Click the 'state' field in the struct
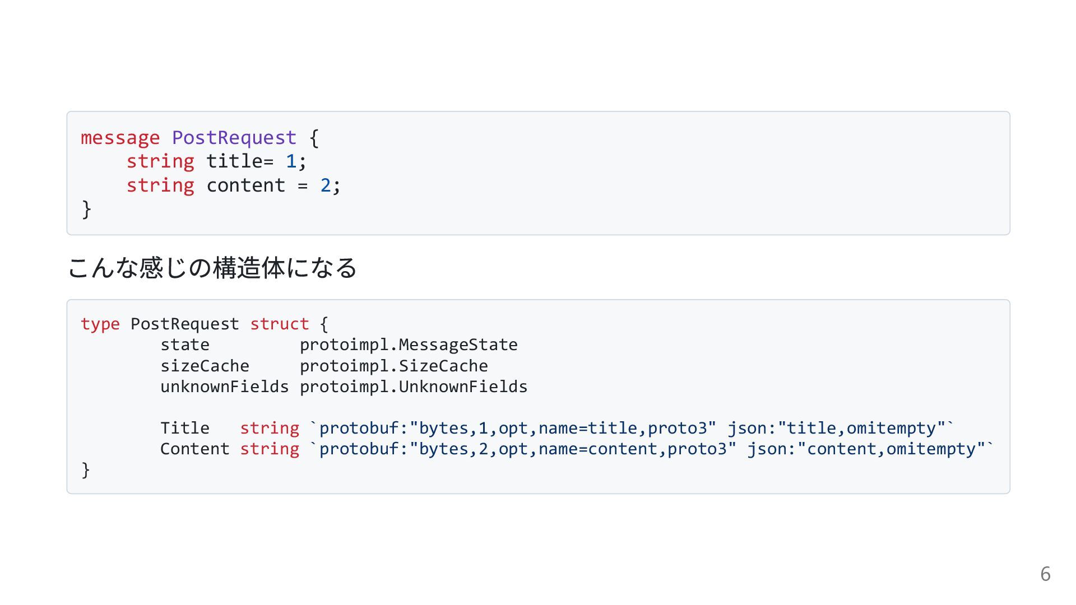Image resolution: width=1076 pixels, height=605 pixels. 185,345
